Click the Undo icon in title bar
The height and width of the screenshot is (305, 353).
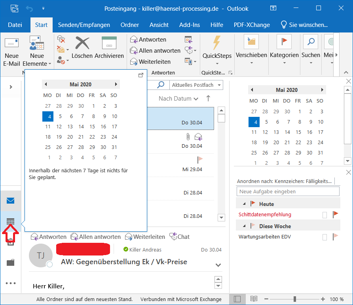pos(29,9)
